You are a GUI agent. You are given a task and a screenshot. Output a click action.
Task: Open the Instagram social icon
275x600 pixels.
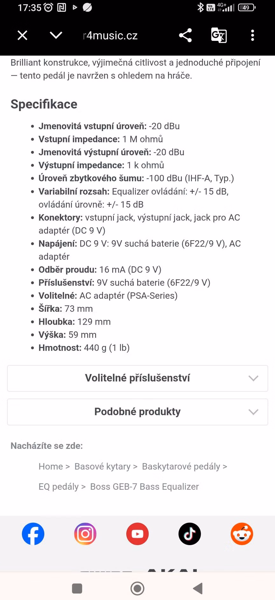click(85, 534)
